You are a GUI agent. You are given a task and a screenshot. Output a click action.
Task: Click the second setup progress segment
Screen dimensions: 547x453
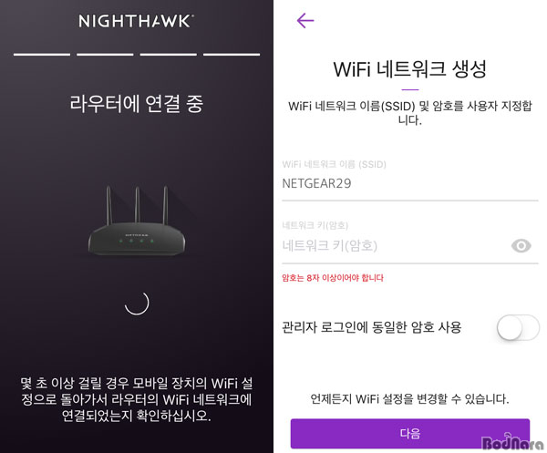105,55
